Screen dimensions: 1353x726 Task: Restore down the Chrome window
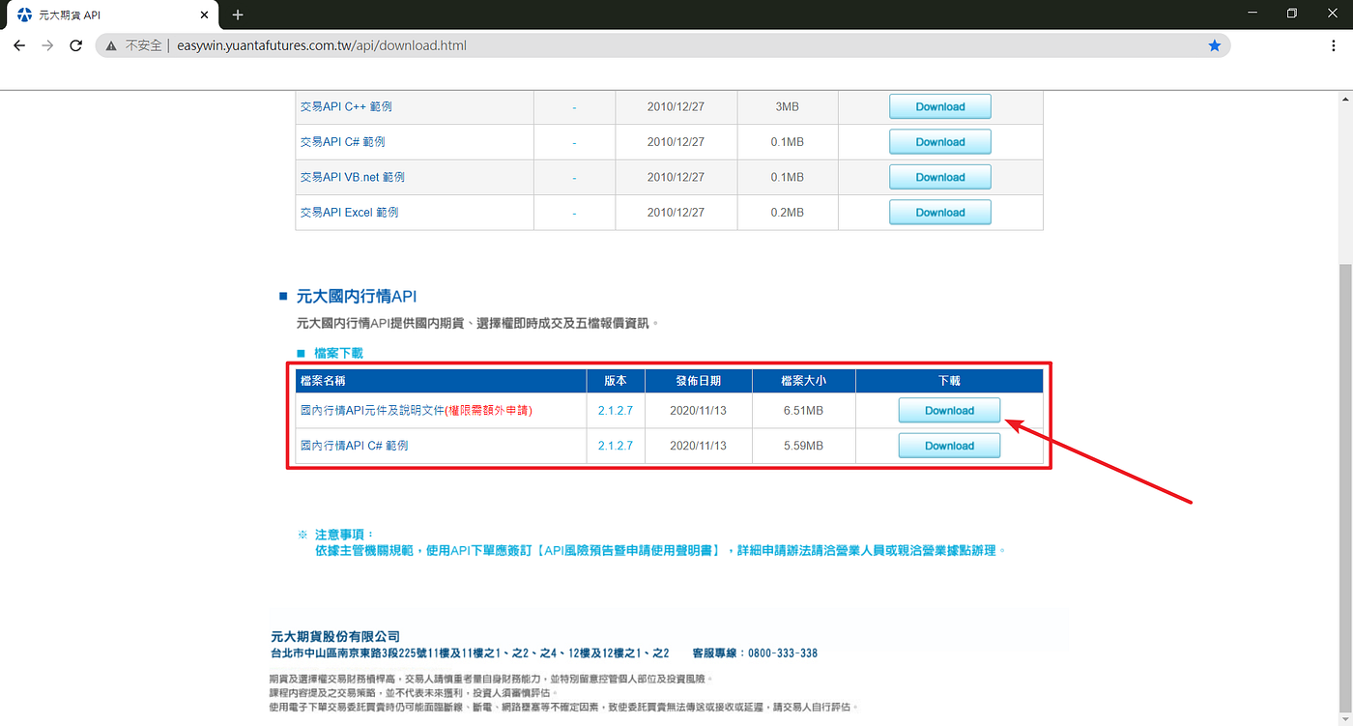pyautogui.click(x=1292, y=14)
